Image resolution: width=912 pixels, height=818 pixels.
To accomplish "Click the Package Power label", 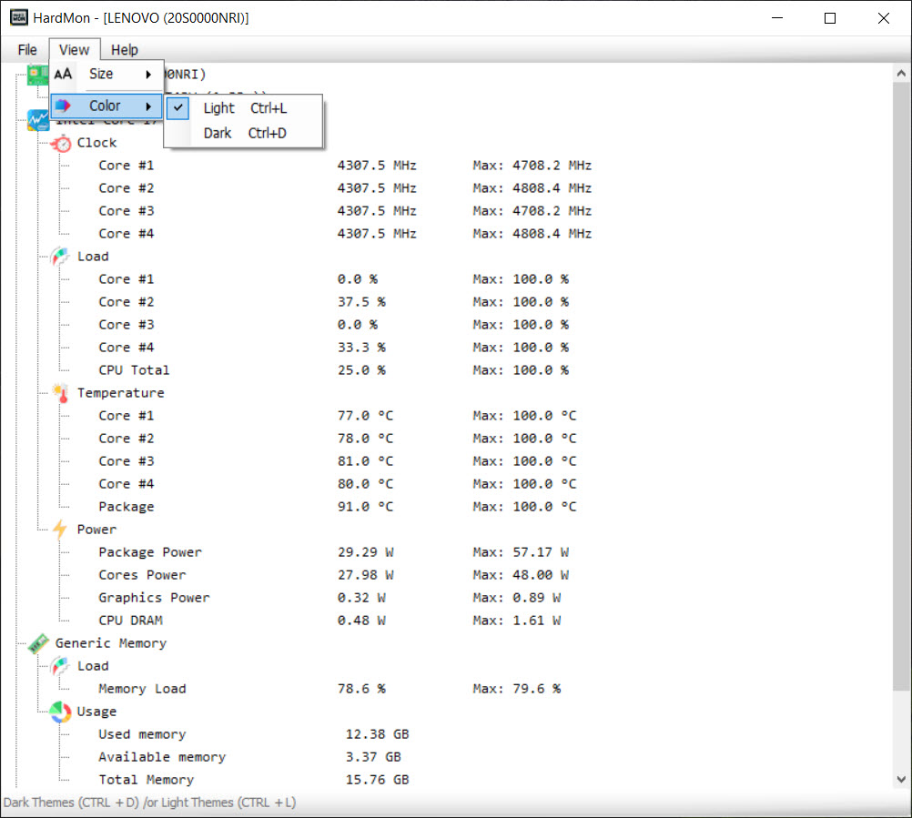I will tap(151, 552).
